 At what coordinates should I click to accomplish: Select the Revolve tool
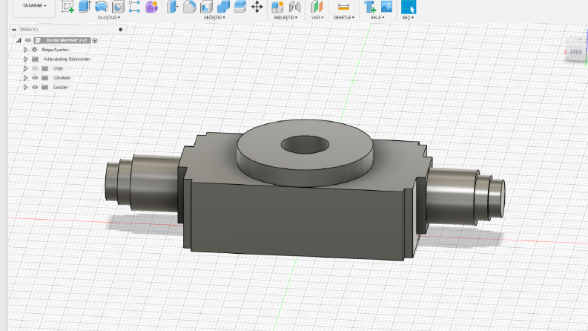(102, 7)
